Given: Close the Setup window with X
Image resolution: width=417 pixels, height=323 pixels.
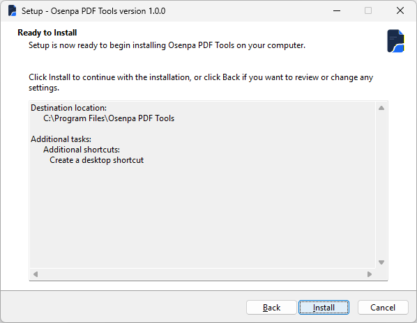Looking at the screenshot, I should tap(400, 11).
